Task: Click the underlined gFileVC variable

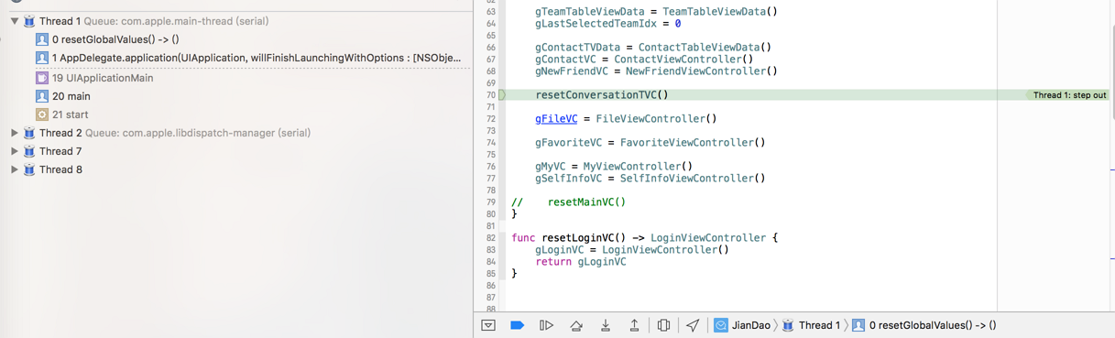Action: [x=556, y=118]
